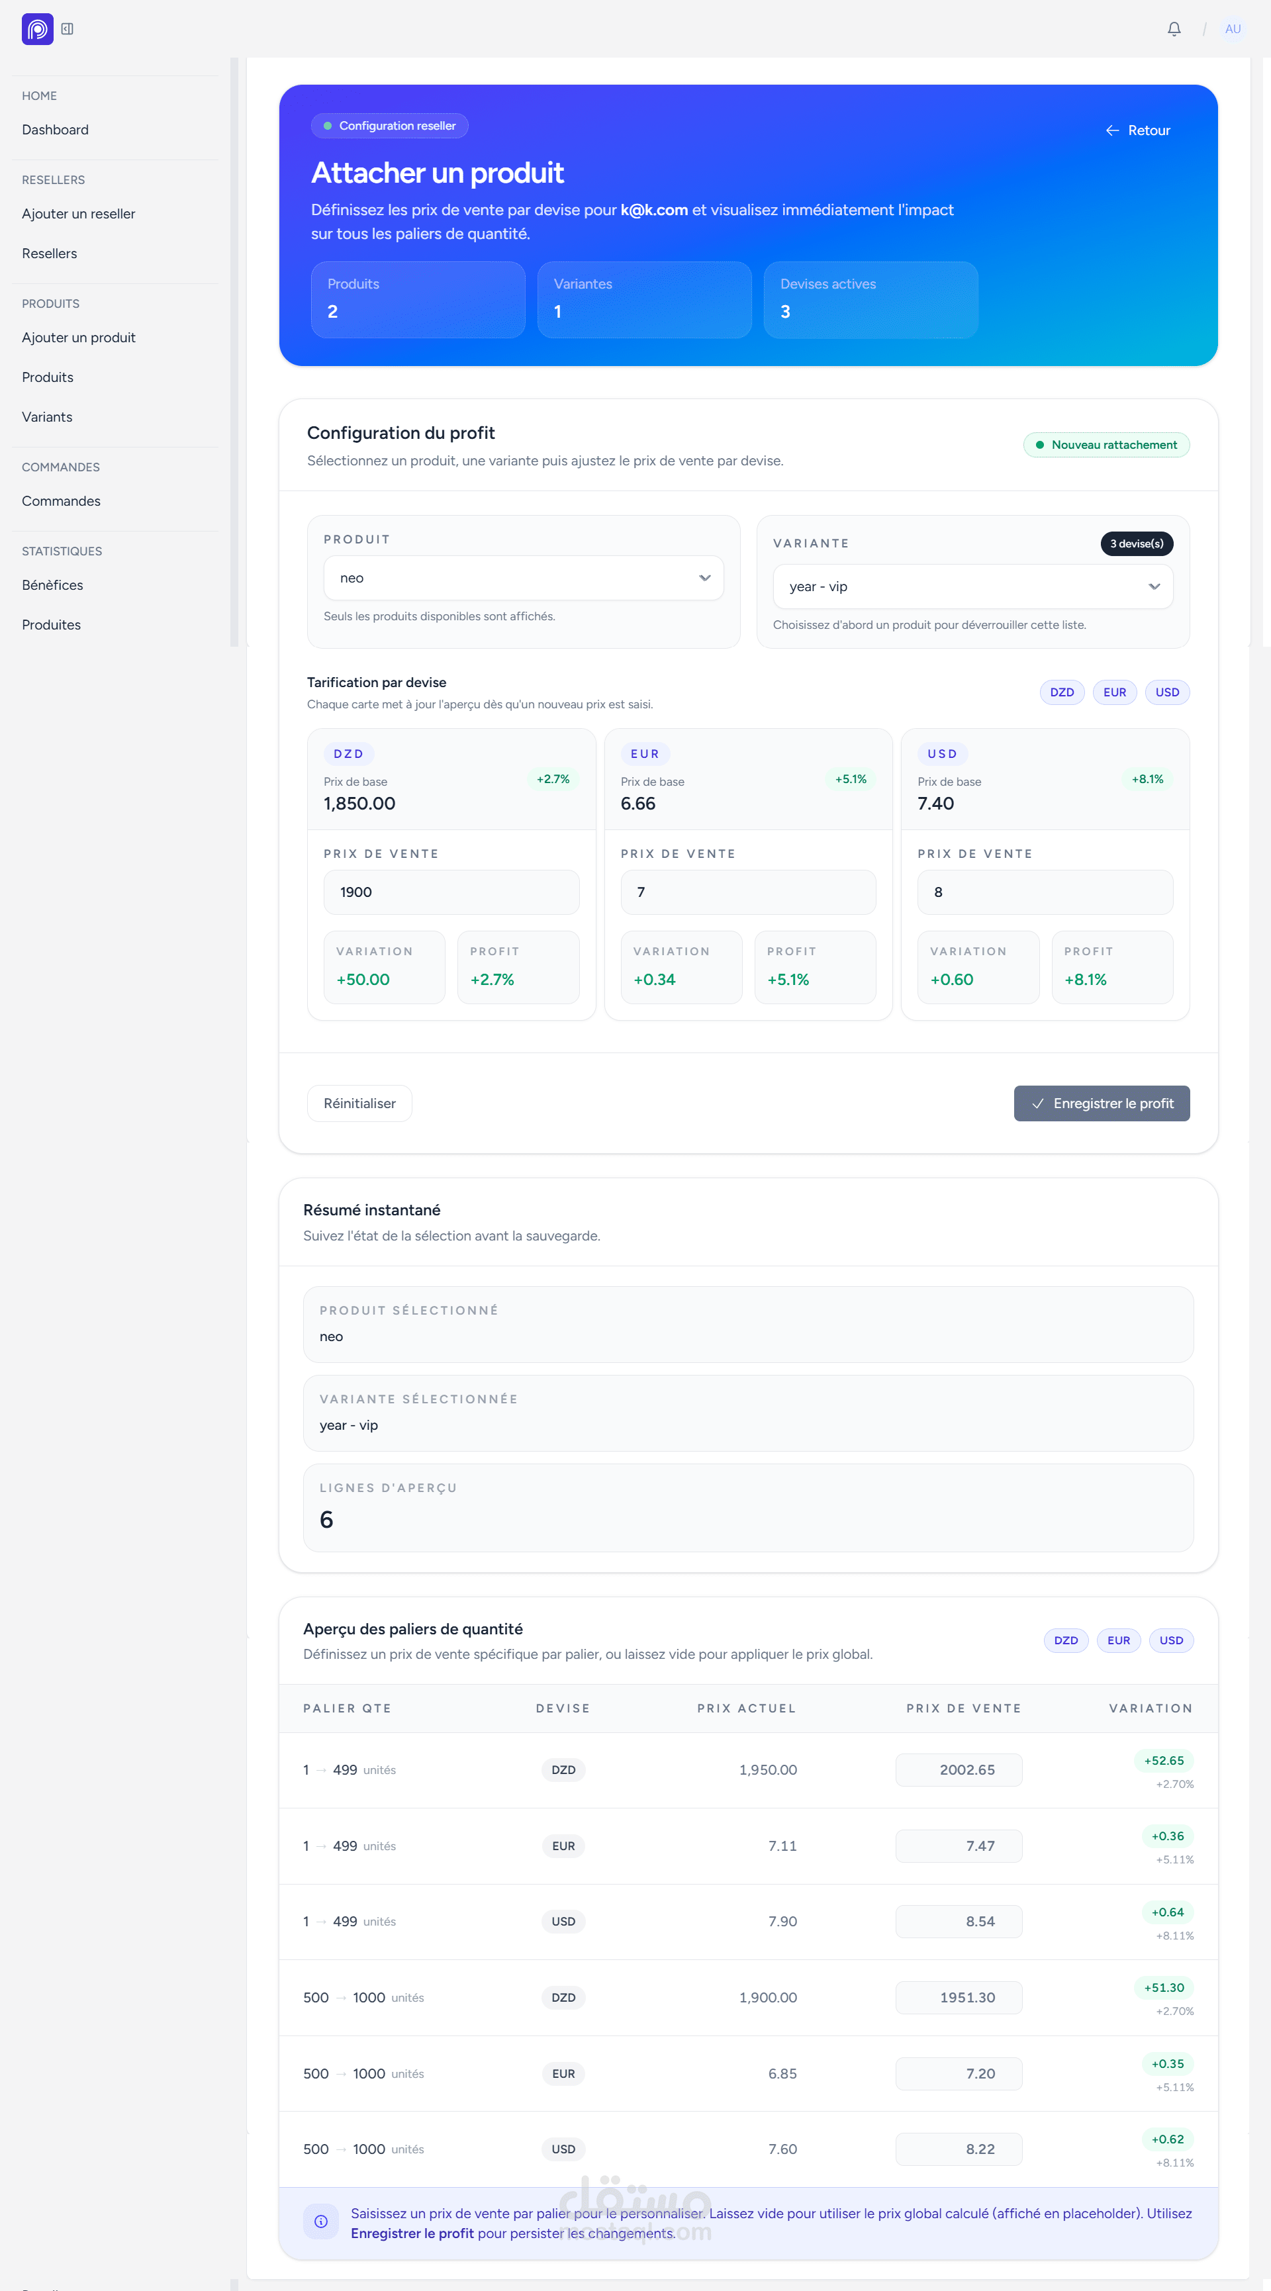The image size is (1271, 2291).
Task: Click the info icon in the tip banner
Action: pos(321,2221)
